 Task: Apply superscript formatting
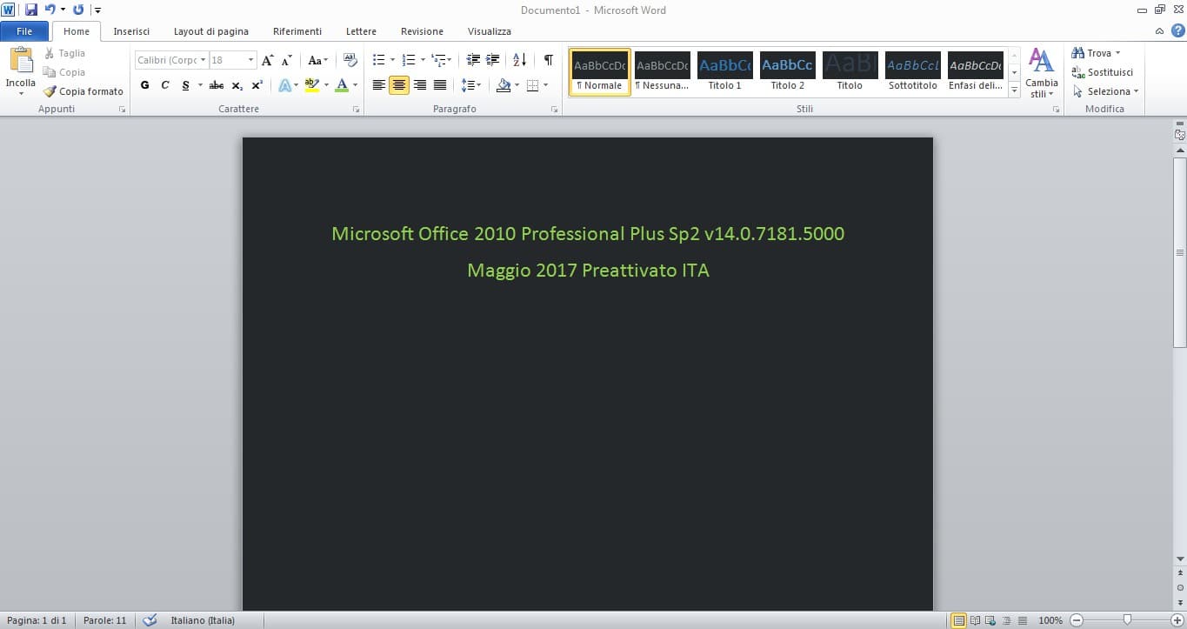(x=257, y=85)
